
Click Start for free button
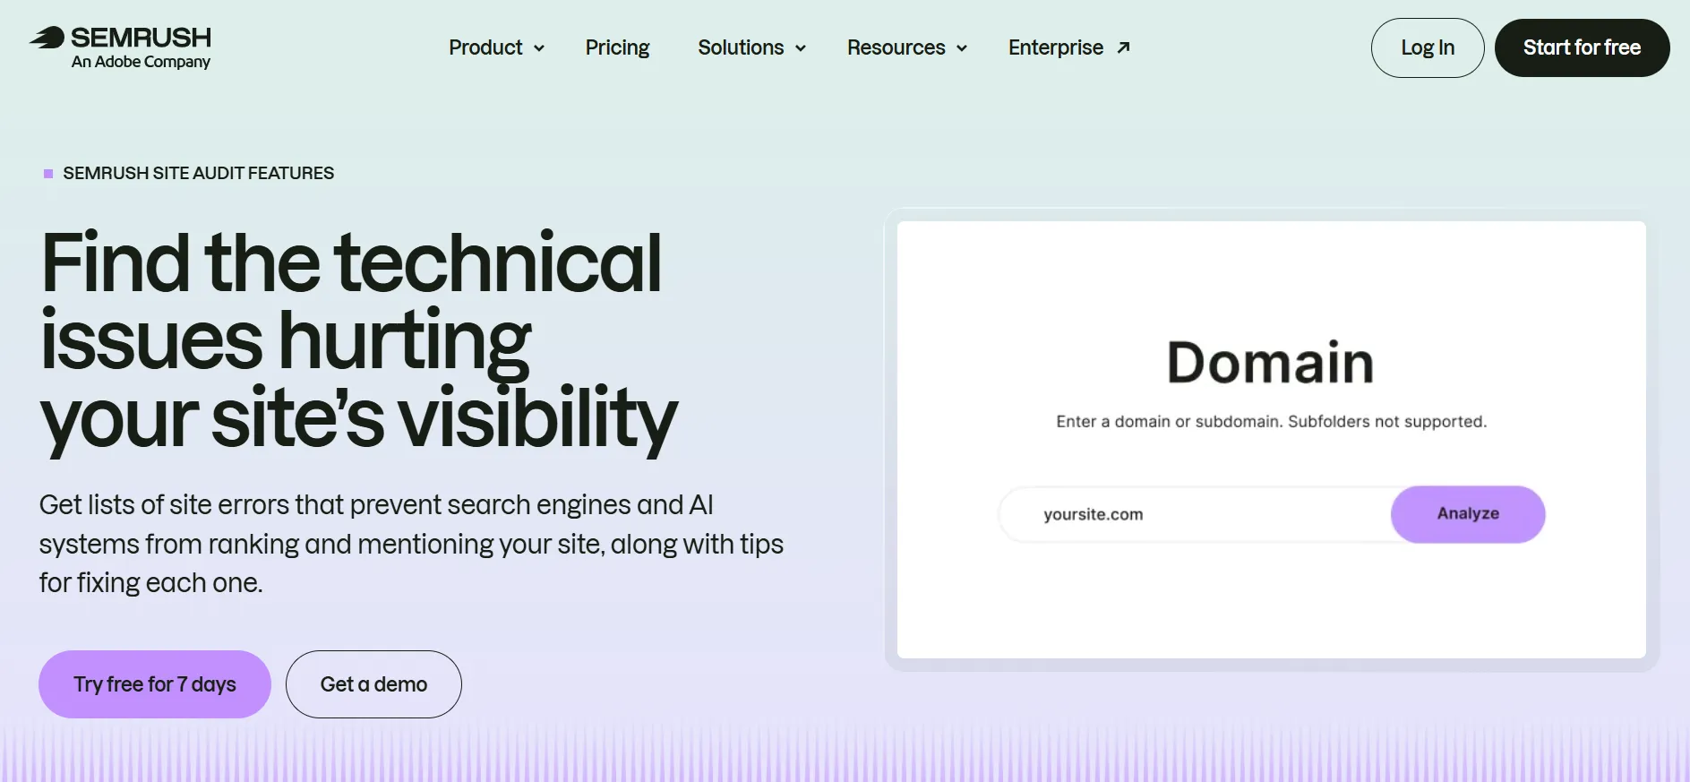point(1582,47)
